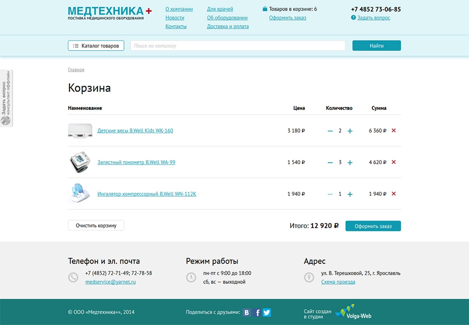Remove Ингалятор компрессорный B.Well WN-112K from cart
Image resolution: width=469 pixels, height=325 pixels.
point(393,194)
